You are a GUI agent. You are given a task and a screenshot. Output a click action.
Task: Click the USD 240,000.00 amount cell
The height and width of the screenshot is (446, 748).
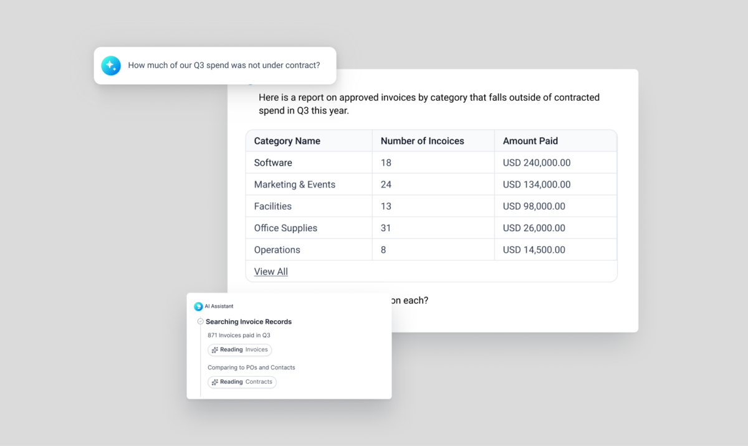point(536,163)
